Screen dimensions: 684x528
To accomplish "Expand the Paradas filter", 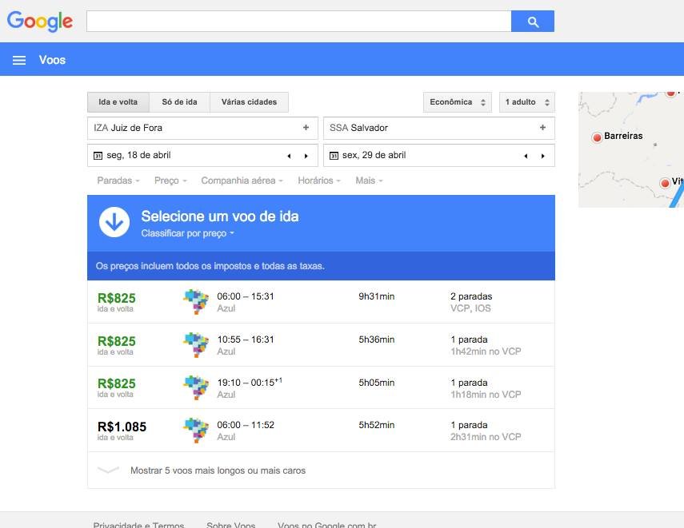I will 118,181.
